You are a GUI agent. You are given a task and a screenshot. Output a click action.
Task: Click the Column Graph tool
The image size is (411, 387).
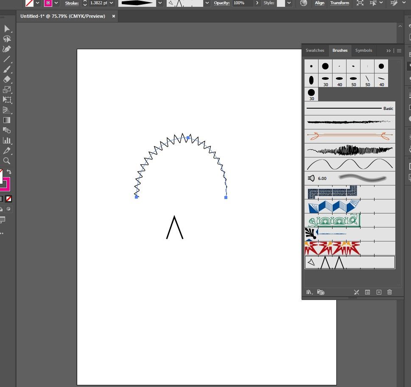6,140
